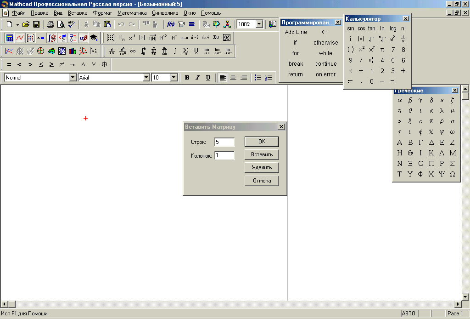The image size is (470, 319).
Task: Insert less-than-or-equal Boolean operator
Action: click(x=41, y=64)
